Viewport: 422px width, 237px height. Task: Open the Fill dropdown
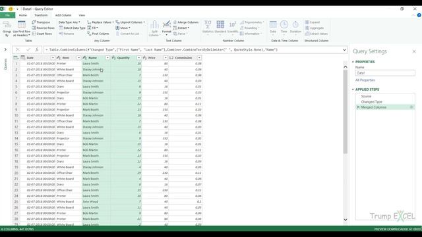(92, 28)
